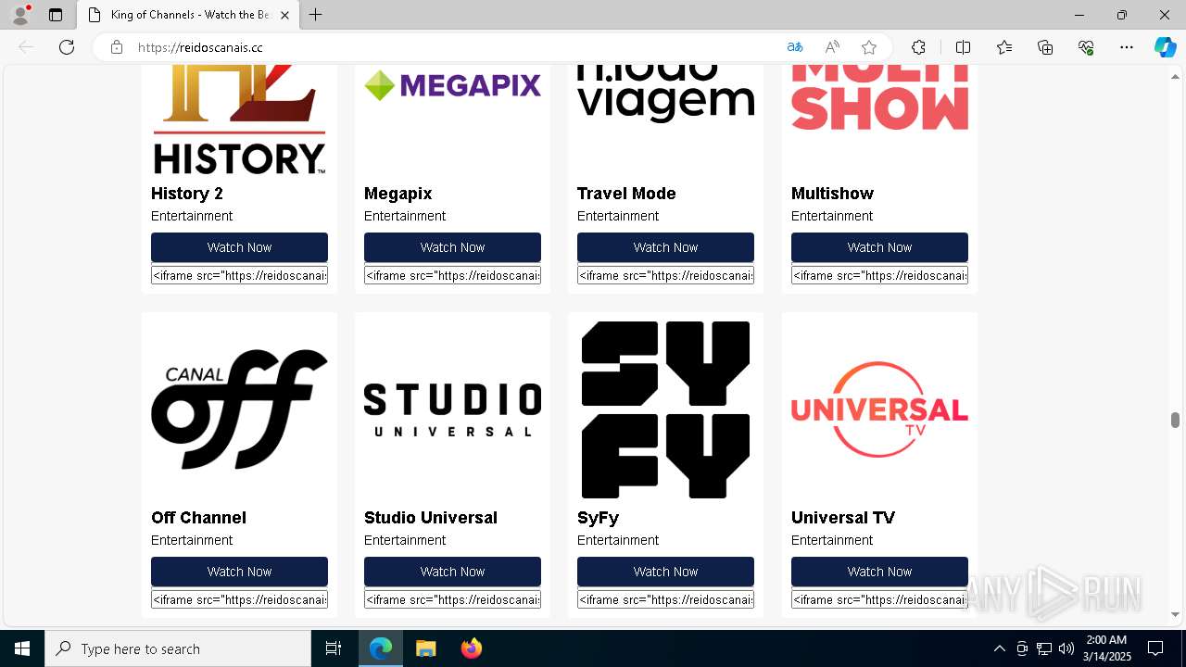This screenshot has height=667, width=1186.
Task: Open Browser essentials heart icon
Action: tap(1086, 47)
